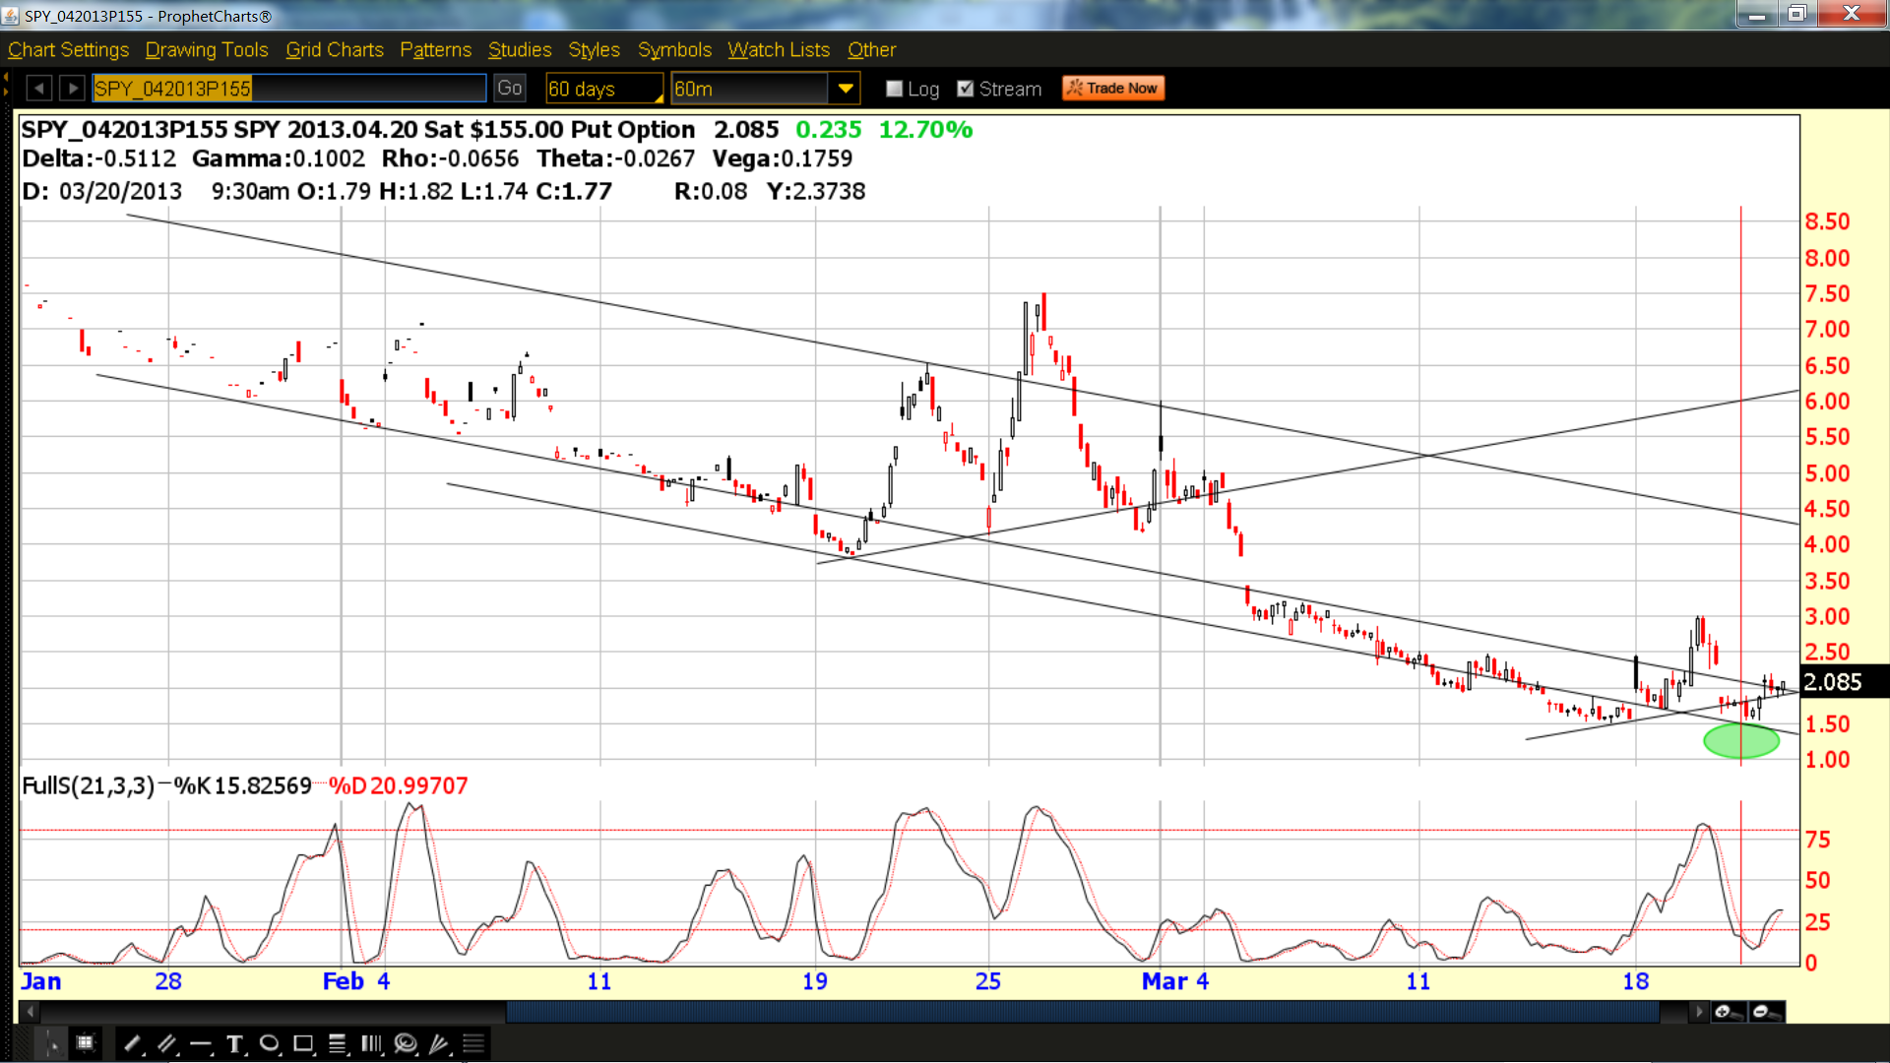Select the Fibonacci spiral tool
This screenshot has width=1890, height=1063.
(x=406, y=1043)
